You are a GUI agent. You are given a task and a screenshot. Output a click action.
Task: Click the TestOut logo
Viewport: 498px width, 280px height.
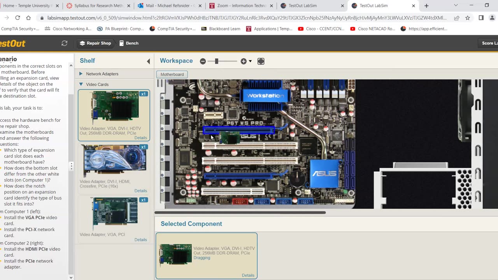13,44
